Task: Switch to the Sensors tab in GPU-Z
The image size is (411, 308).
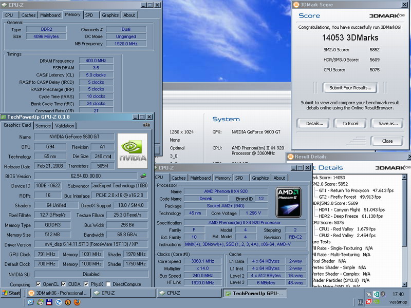Action: 43,126
